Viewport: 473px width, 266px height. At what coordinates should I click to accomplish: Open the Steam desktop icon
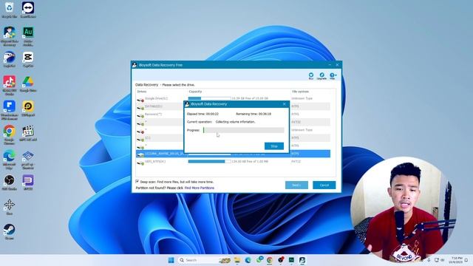coord(10,231)
